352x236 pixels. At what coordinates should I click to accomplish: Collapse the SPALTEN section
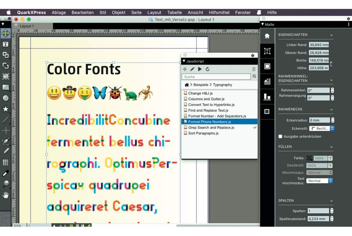point(331,201)
